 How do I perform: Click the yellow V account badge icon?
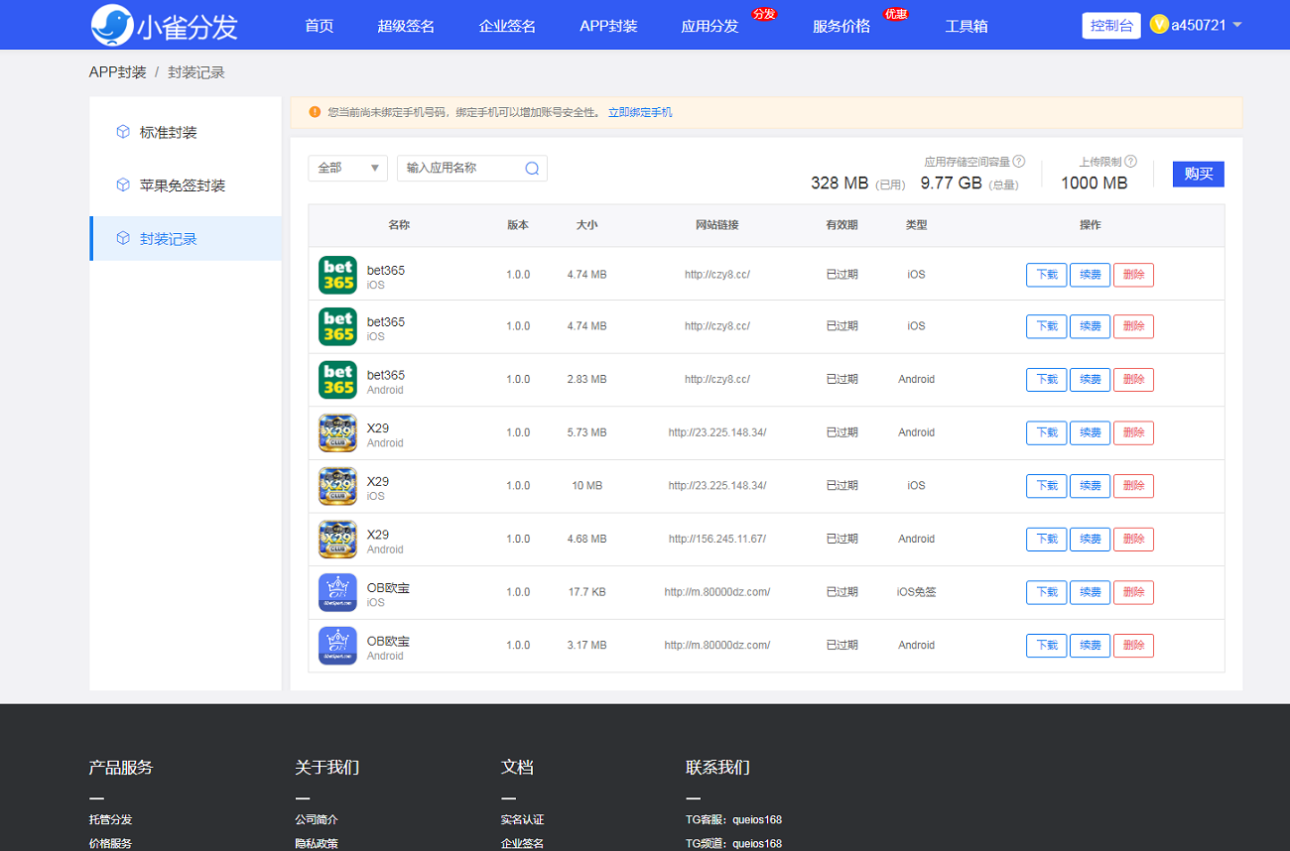tap(1158, 25)
